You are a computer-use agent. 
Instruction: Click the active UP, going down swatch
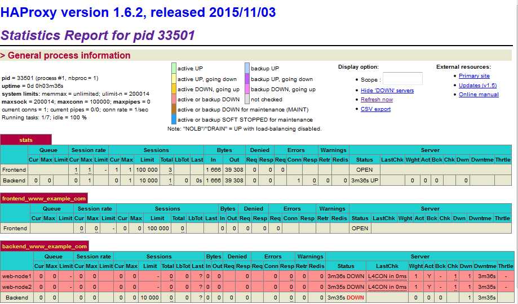[x=174, y=79]
